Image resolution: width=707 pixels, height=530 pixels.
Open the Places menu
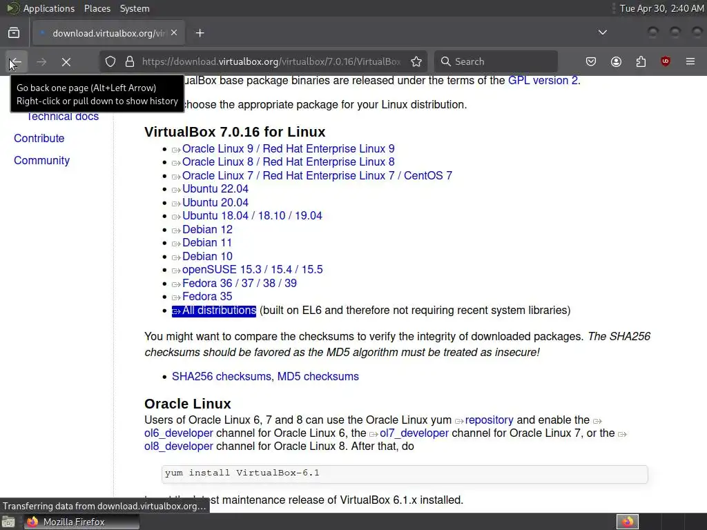pyautogui.click(x=97, y=8)
